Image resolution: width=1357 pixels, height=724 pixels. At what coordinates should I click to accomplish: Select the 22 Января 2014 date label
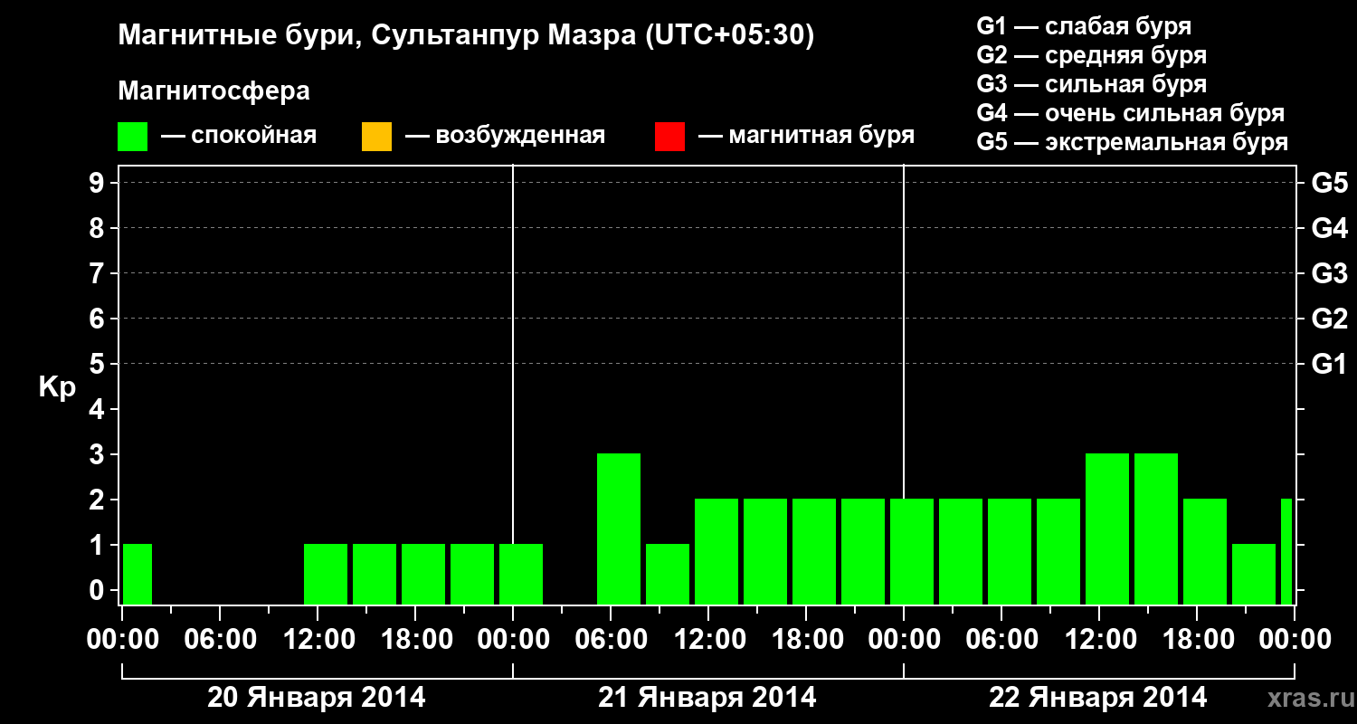pyautogui.click(x=1098, y=698)
